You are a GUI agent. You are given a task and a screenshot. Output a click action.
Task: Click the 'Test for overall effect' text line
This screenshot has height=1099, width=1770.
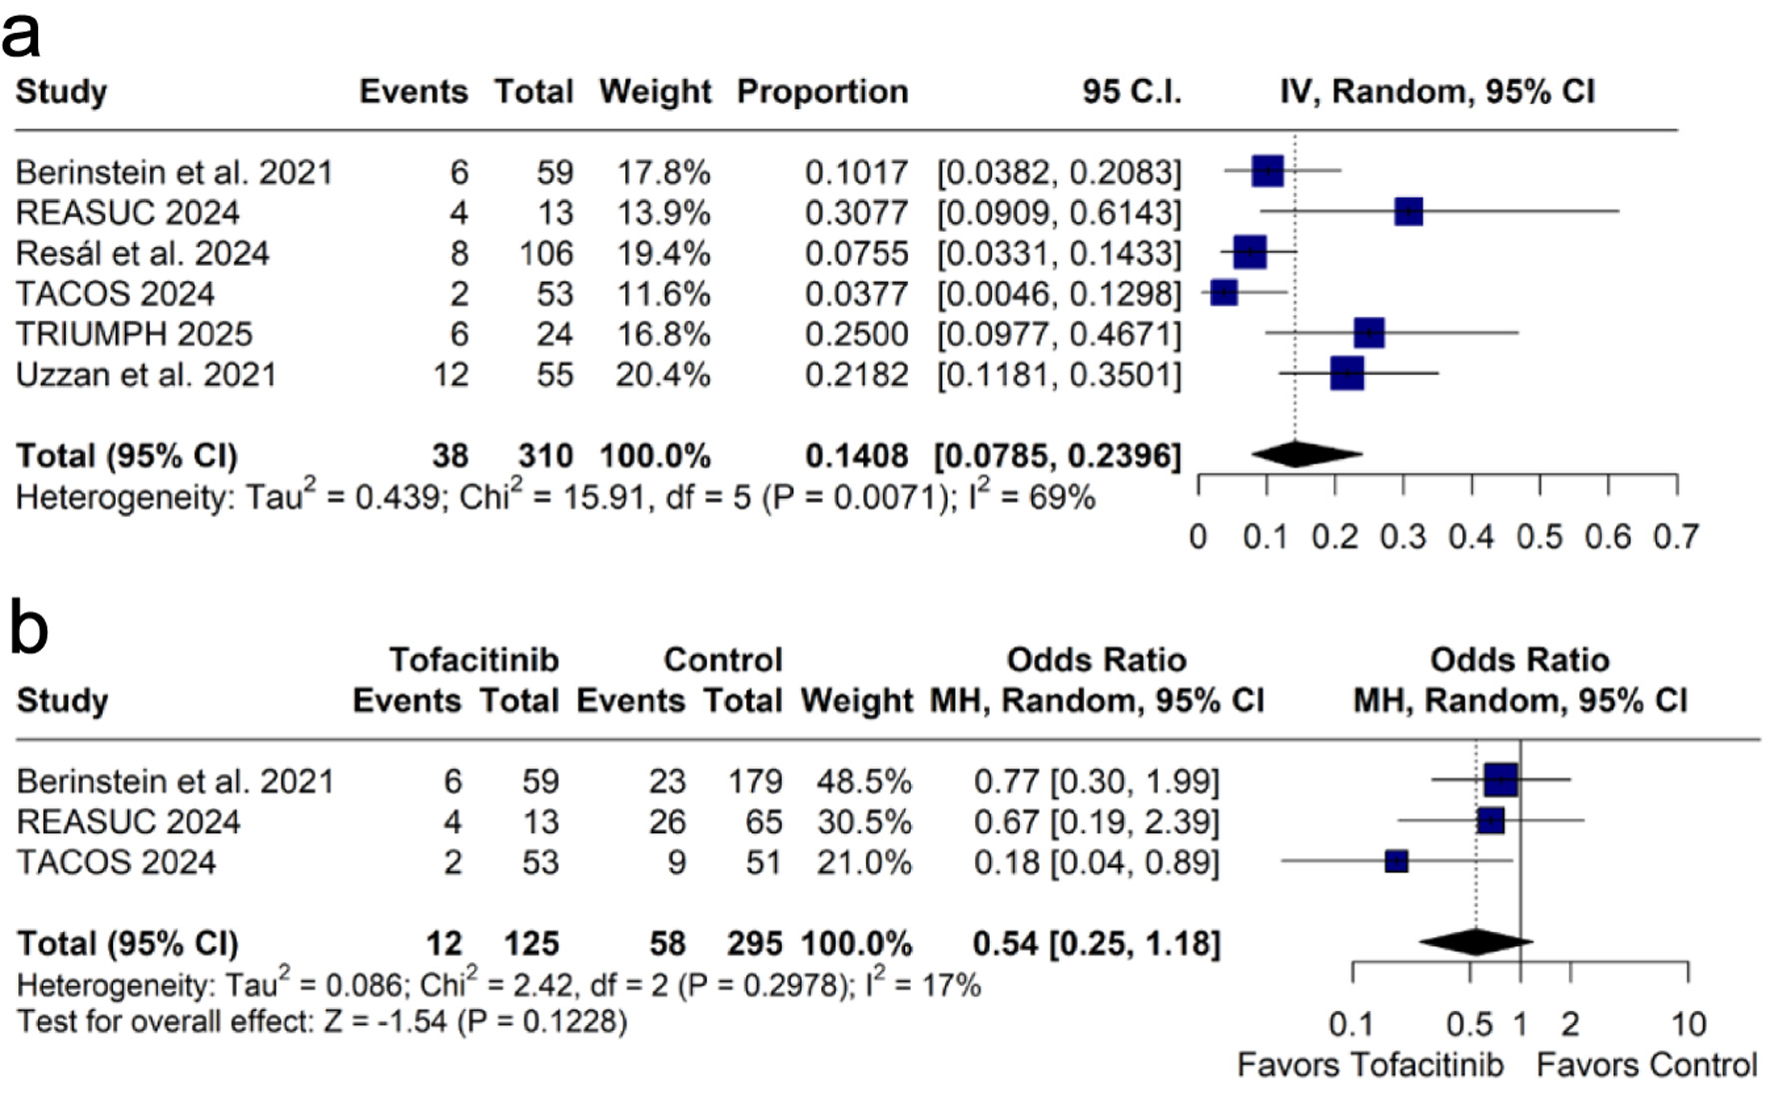pos(322,1022)
